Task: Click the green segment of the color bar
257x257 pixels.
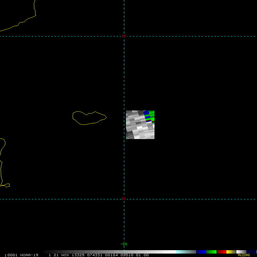Action: tap(211, 252)
